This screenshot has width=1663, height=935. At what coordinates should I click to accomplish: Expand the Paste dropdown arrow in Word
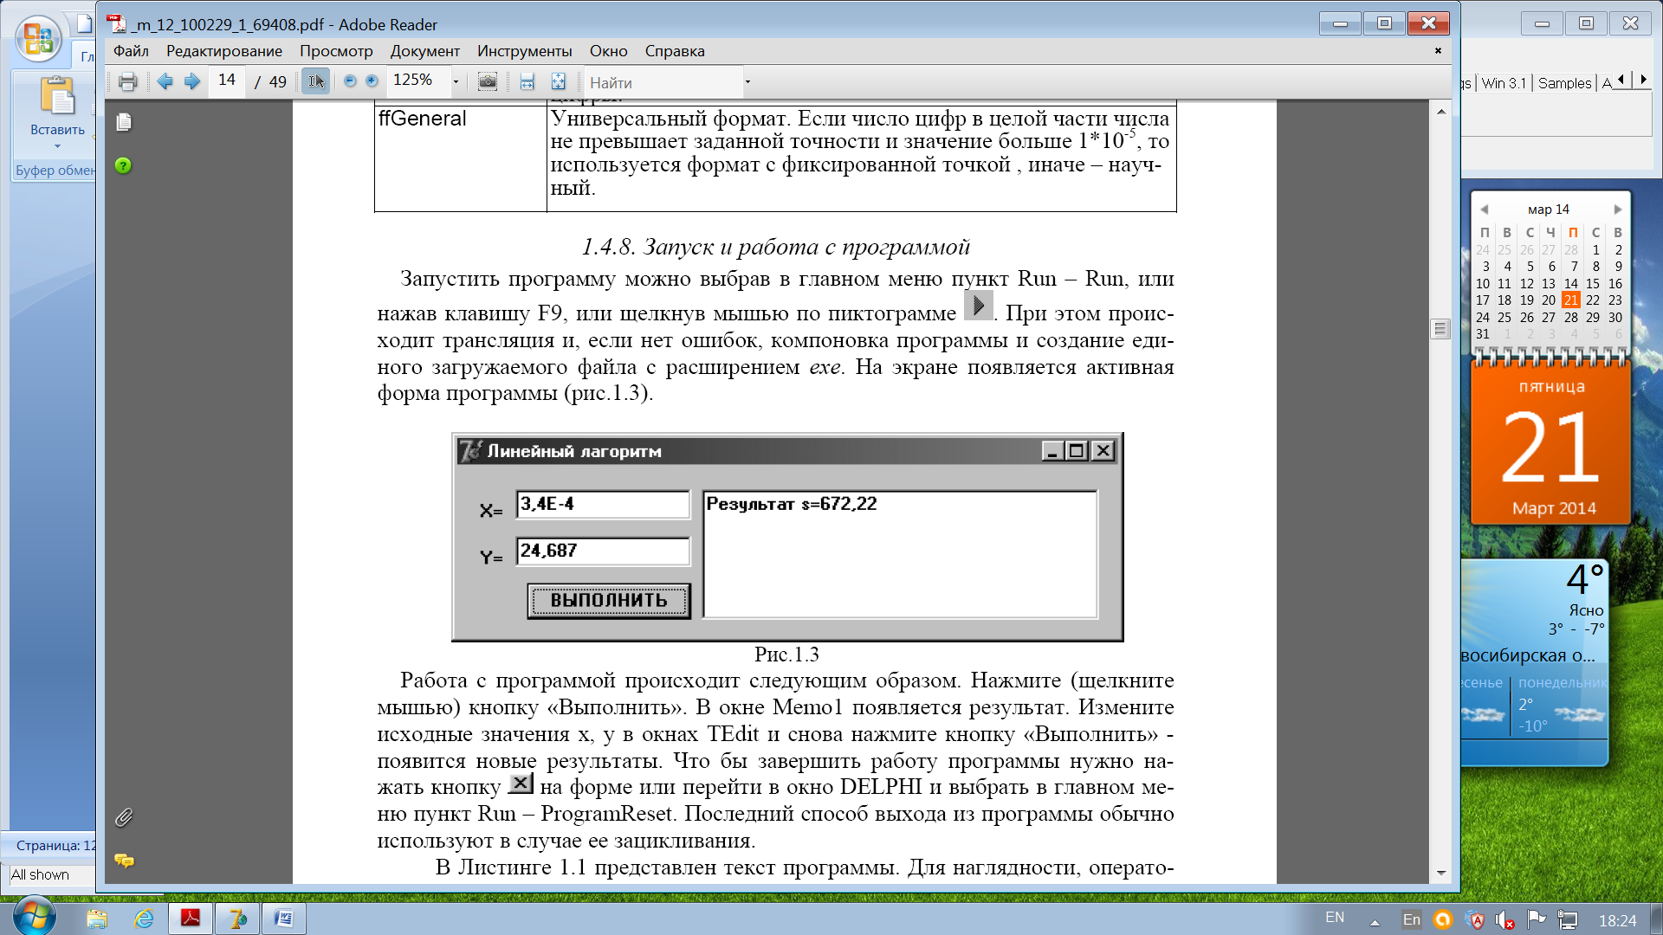(57, 146)
